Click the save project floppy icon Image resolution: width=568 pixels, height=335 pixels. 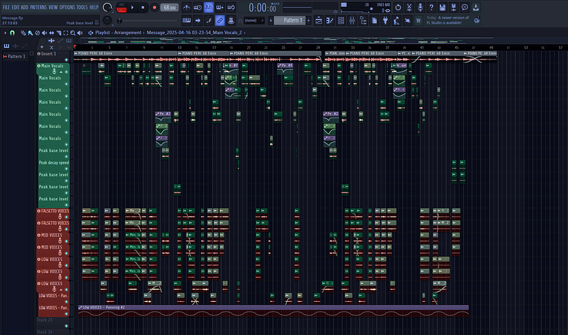point(443,7)
